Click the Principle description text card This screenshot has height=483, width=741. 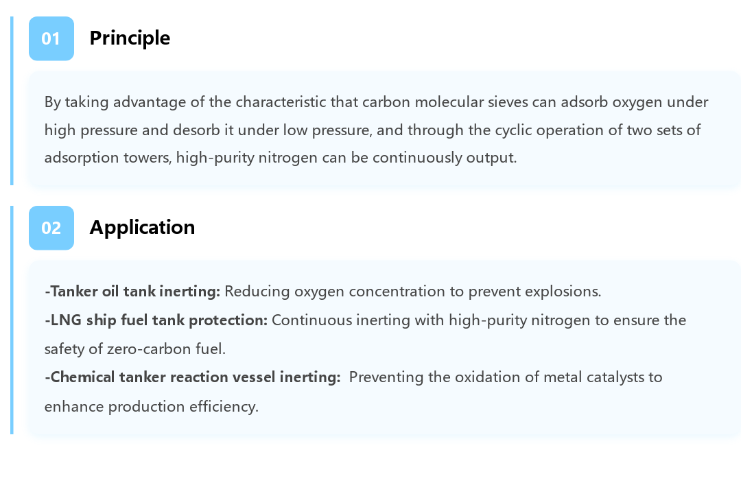(384, 129)
